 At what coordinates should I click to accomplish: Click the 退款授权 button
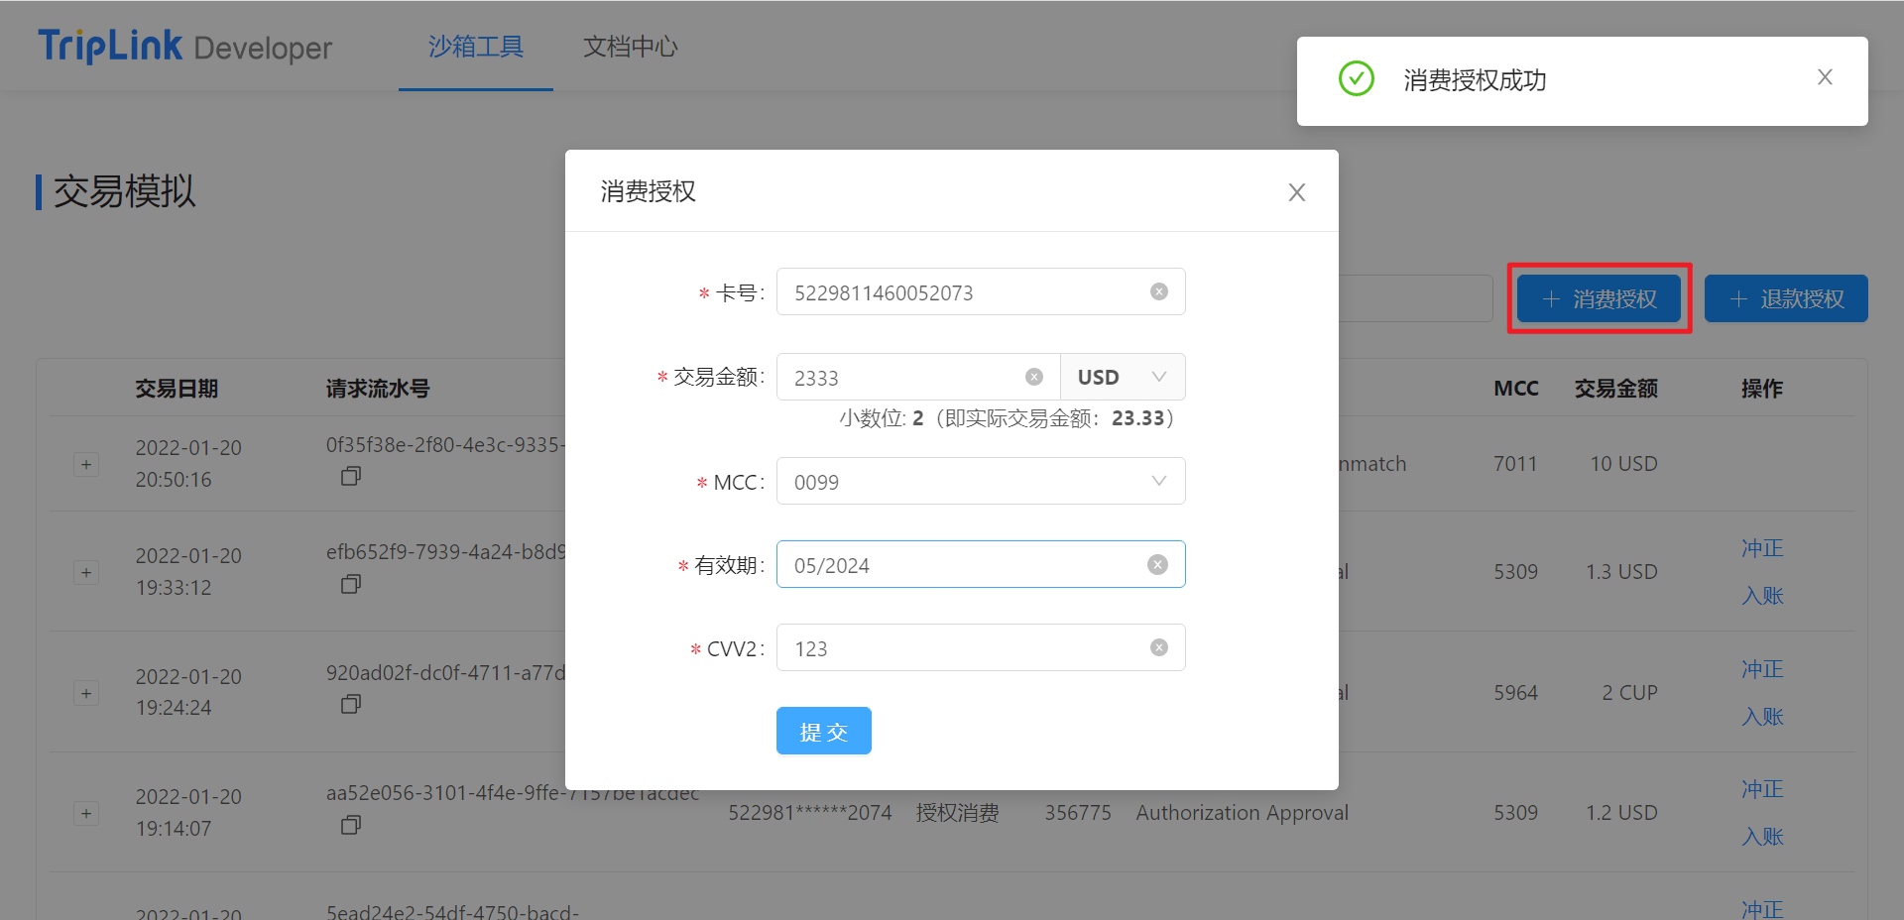pos(1785,298)
